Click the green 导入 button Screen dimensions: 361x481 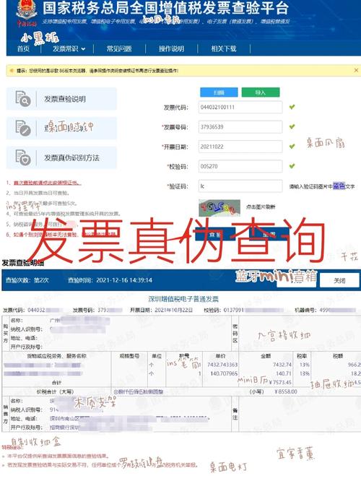tap(261, 92)
